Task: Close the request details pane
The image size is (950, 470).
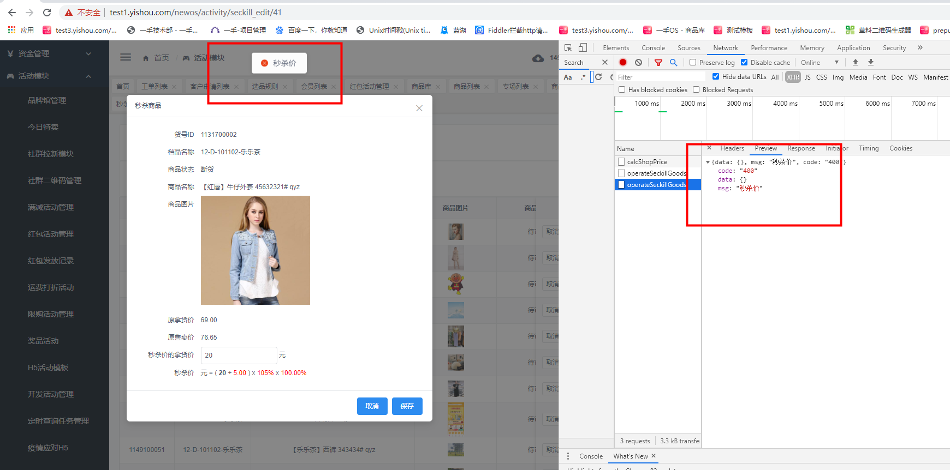Action: point(709,148)
